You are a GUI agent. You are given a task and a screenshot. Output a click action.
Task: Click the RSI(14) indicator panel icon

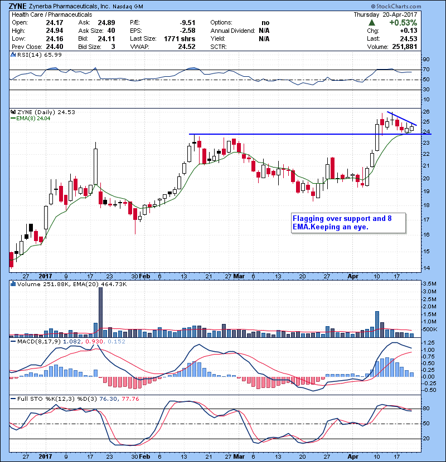pyautogui.click(x=13, y=55)
